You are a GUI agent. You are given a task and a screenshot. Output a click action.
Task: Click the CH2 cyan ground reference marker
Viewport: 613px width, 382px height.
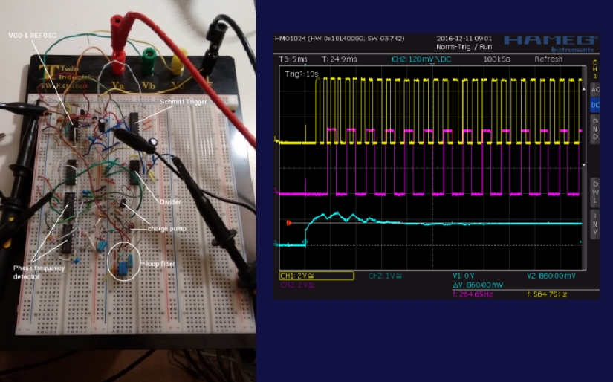(x=276, y=245)
